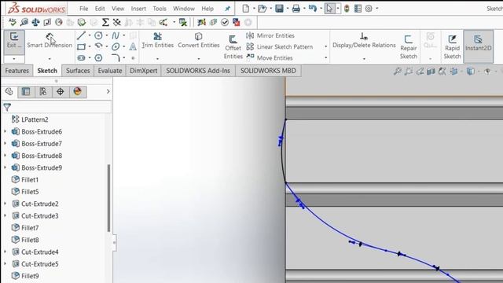Click the Trim Entities tool

(157, 41)
